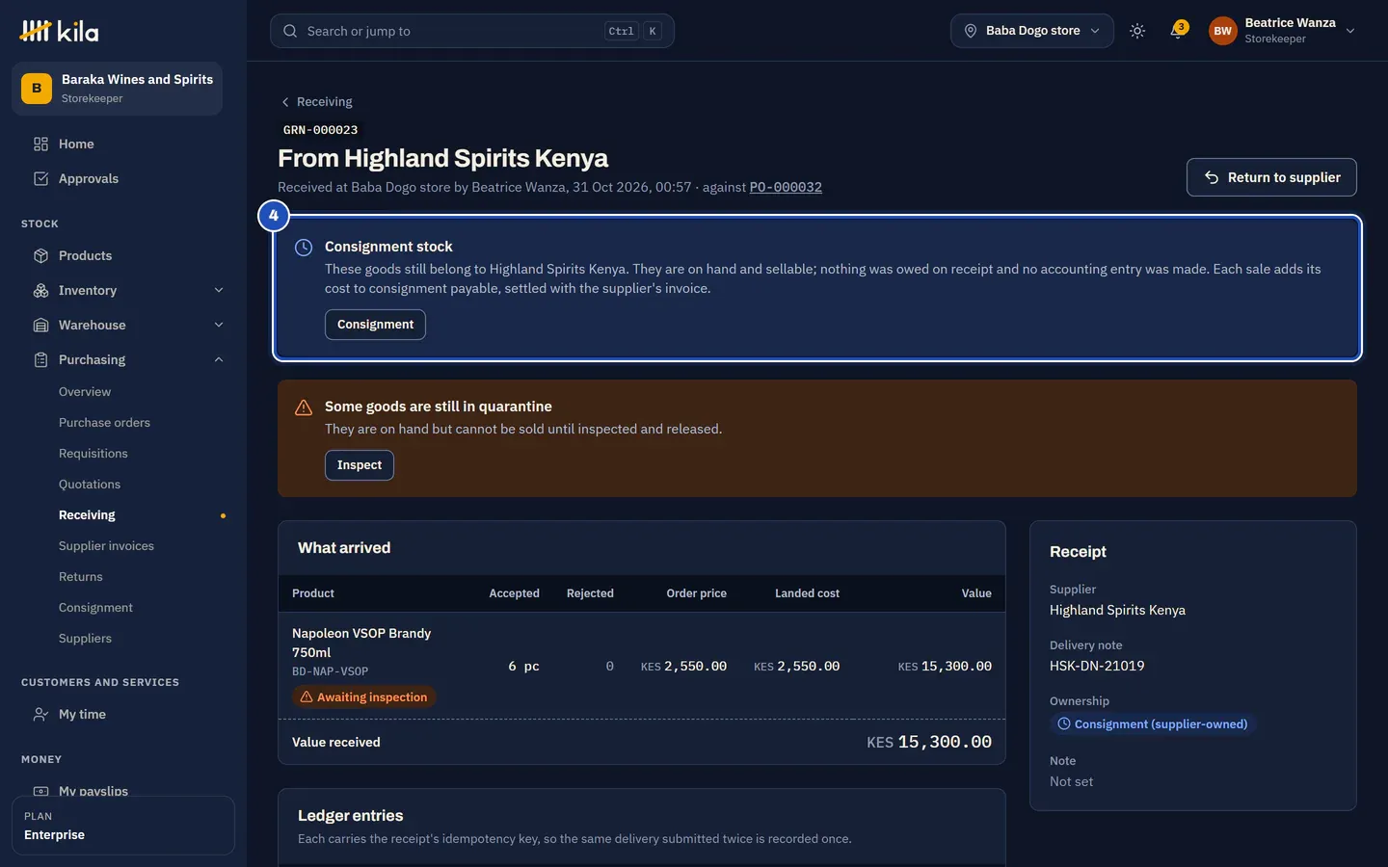Select the Receiving menu item
1388x867 pixels.
87,515
